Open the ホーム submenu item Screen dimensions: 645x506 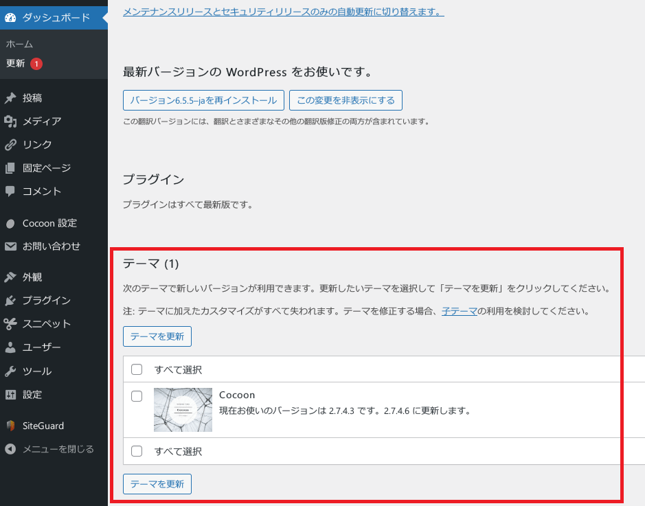pos(19,44)
